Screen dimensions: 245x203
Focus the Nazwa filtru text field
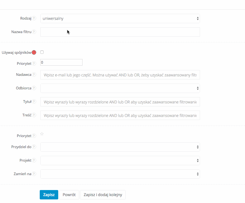point(120,32)
